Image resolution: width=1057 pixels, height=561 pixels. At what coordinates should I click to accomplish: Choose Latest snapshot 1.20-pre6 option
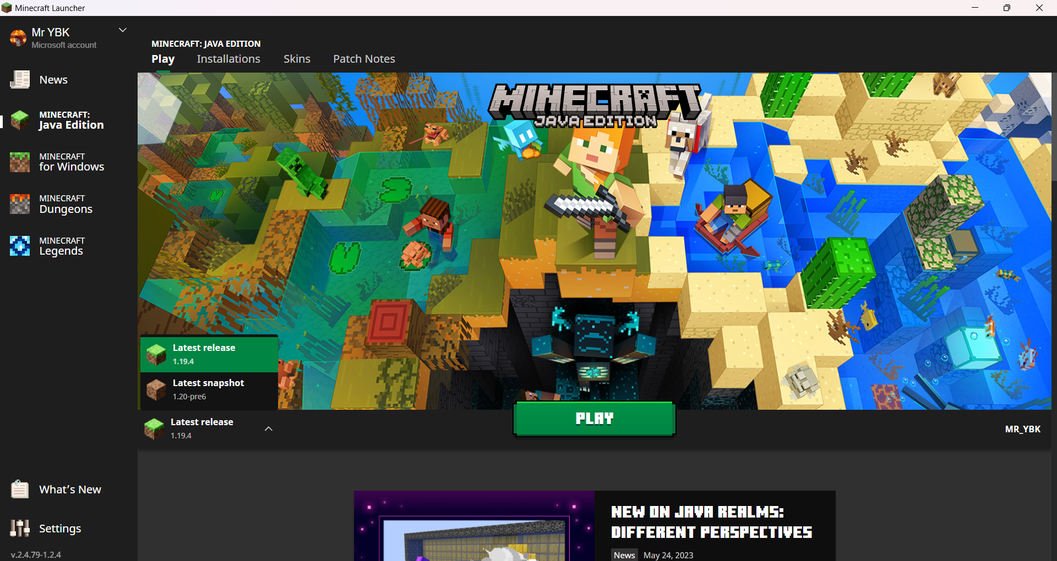click(x=209, y=390)
